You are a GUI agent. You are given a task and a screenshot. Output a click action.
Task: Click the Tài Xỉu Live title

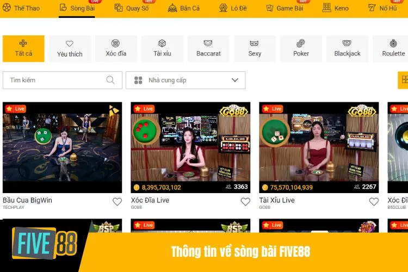pos(277,200)
